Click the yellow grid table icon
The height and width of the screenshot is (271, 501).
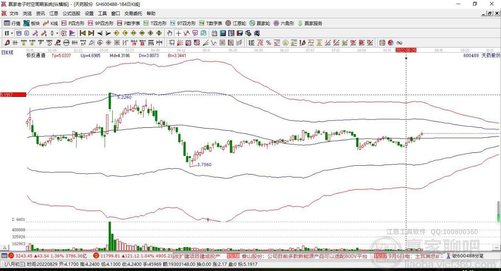(x=382, y=43)
